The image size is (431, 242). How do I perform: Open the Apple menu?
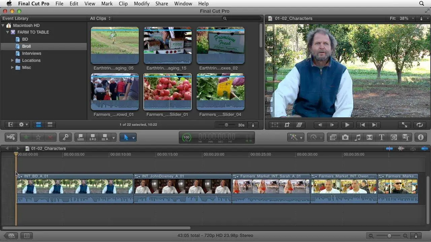tap(9, 4)
